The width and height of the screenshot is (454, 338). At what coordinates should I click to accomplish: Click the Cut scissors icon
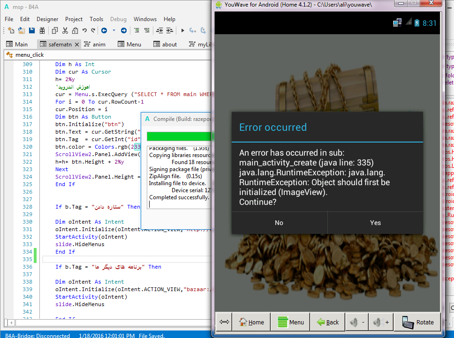click(x=65, y=30)
